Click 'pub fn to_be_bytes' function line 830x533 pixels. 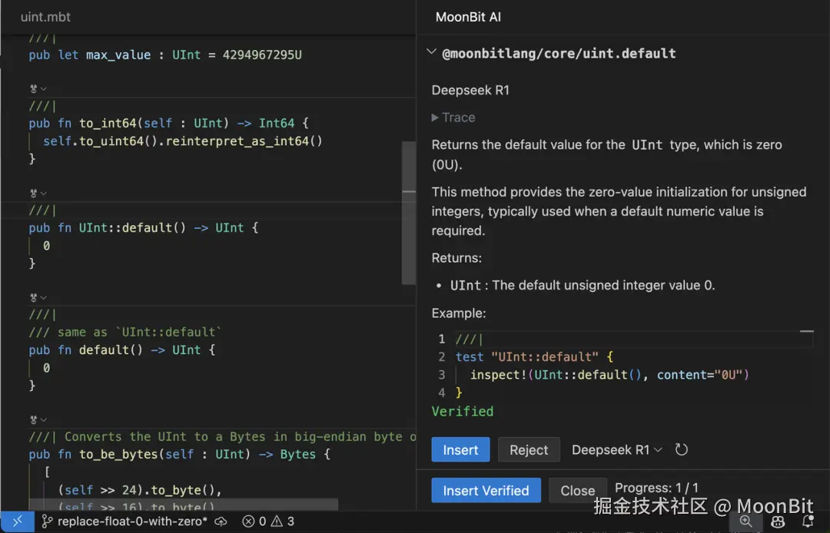pyautogui.click(x=179, y=454)
